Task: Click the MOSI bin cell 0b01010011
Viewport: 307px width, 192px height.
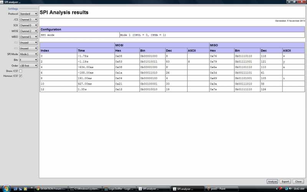Action: click(152, 61)
